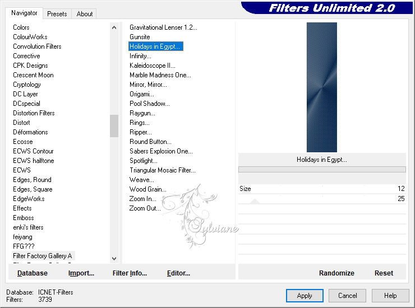Select ECWS Contour category
The image size is (415, 308).
[33, 151]
